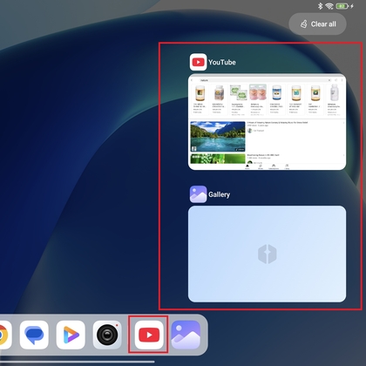Tap the YouTube icon above its card
Image resolution: width=366 pixels, height=366 pixels.
pyautogui.click(x=198, y=62)
